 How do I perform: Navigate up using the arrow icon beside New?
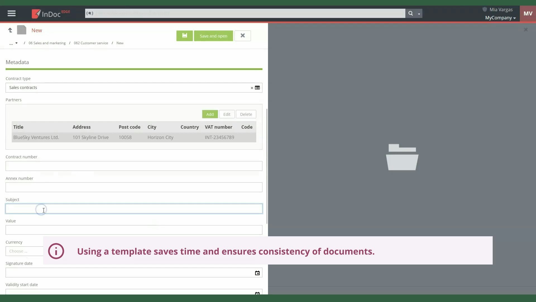pyautogui.click(x=10, y=30)
